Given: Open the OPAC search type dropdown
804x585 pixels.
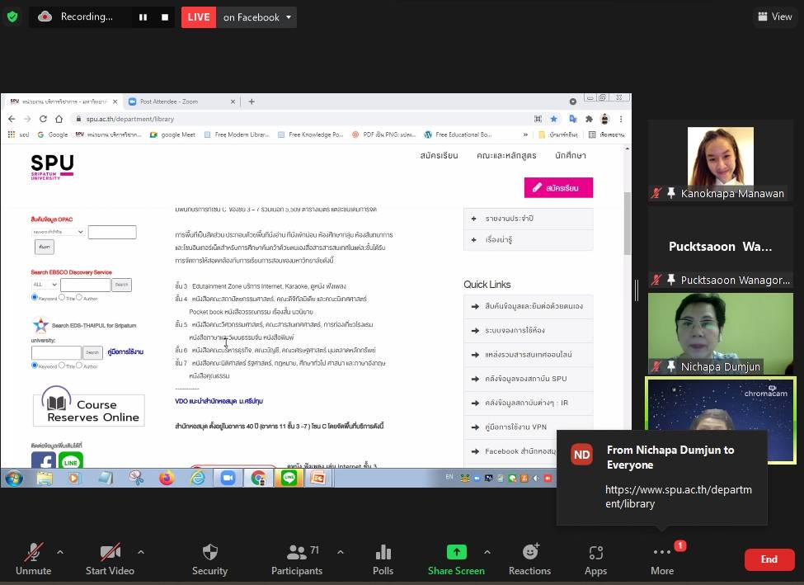Looking at the screenshot, I should [x=58, y=232].
